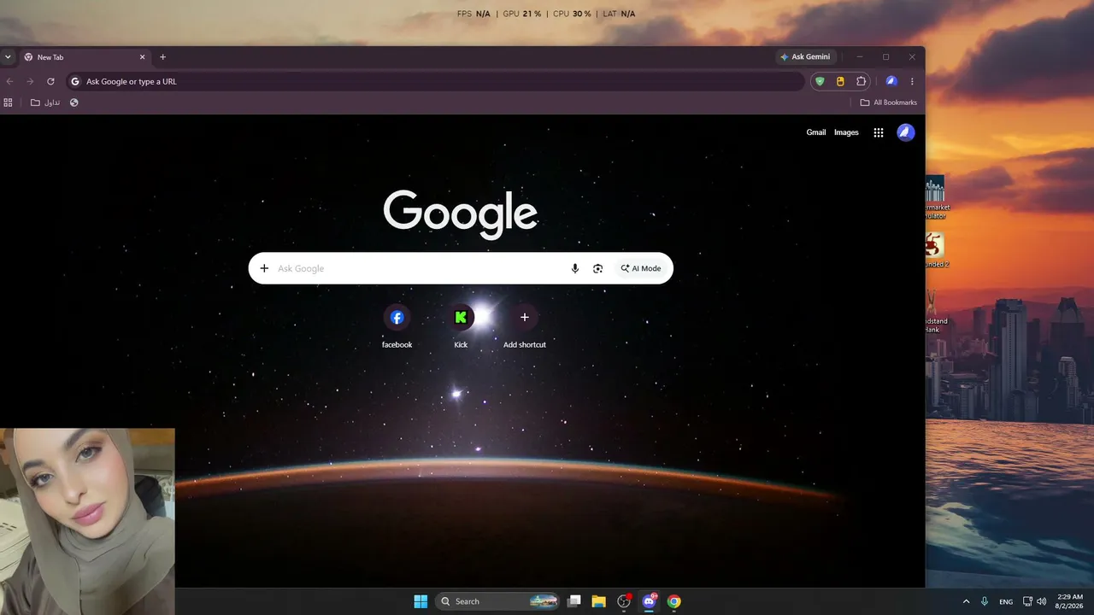
Task: Open the Gmail link
Action: point(816,132)
